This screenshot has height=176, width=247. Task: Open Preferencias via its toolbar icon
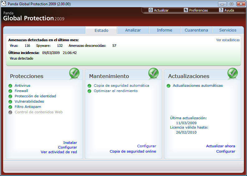click(186, 10)
